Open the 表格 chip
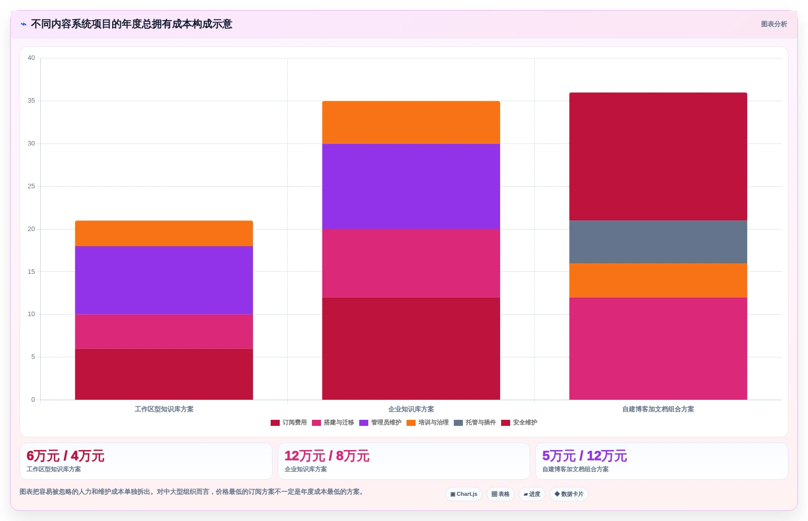 tap(501, 494)
